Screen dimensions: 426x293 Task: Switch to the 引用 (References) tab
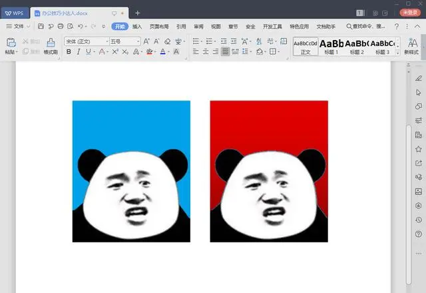click(181, 27)
